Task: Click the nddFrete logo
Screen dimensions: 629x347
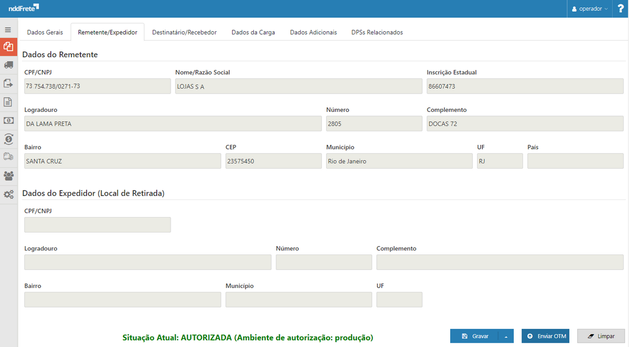Action: (x=24, y=8)
